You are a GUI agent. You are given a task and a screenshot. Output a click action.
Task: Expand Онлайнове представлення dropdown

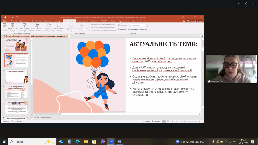tap(30, 31)
